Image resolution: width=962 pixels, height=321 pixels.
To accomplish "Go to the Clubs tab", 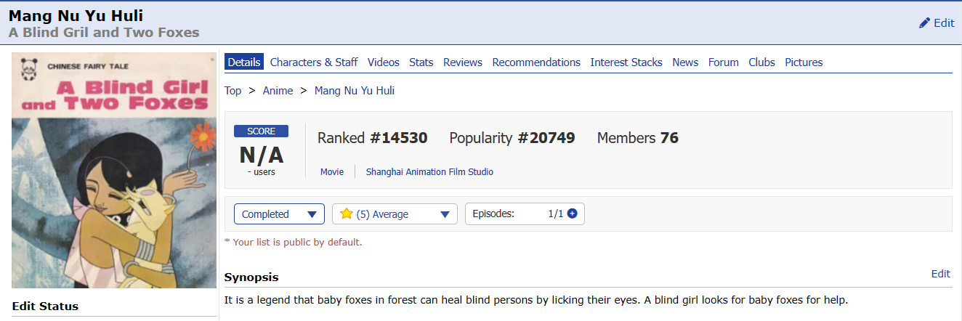I will coord(762,62).
